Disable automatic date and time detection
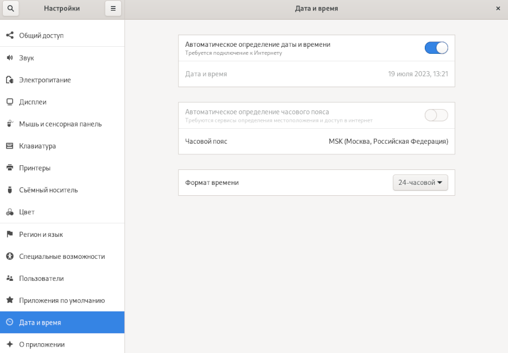This screenshot has width=508, height=353. [436, 48]
